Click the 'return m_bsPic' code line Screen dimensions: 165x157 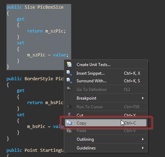click(x=45, y=103)
